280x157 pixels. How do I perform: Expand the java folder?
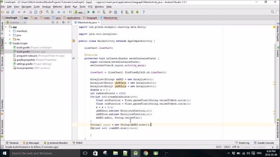10,35
